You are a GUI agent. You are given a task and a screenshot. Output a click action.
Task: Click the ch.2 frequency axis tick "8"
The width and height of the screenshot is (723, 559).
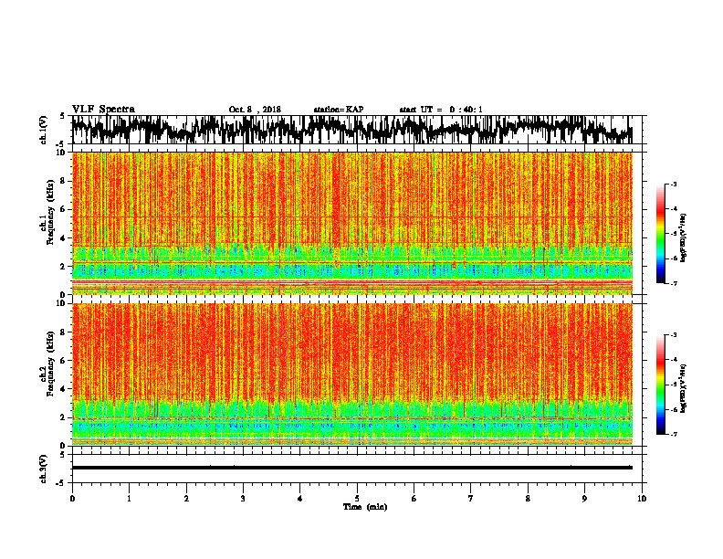coord(63,332)
